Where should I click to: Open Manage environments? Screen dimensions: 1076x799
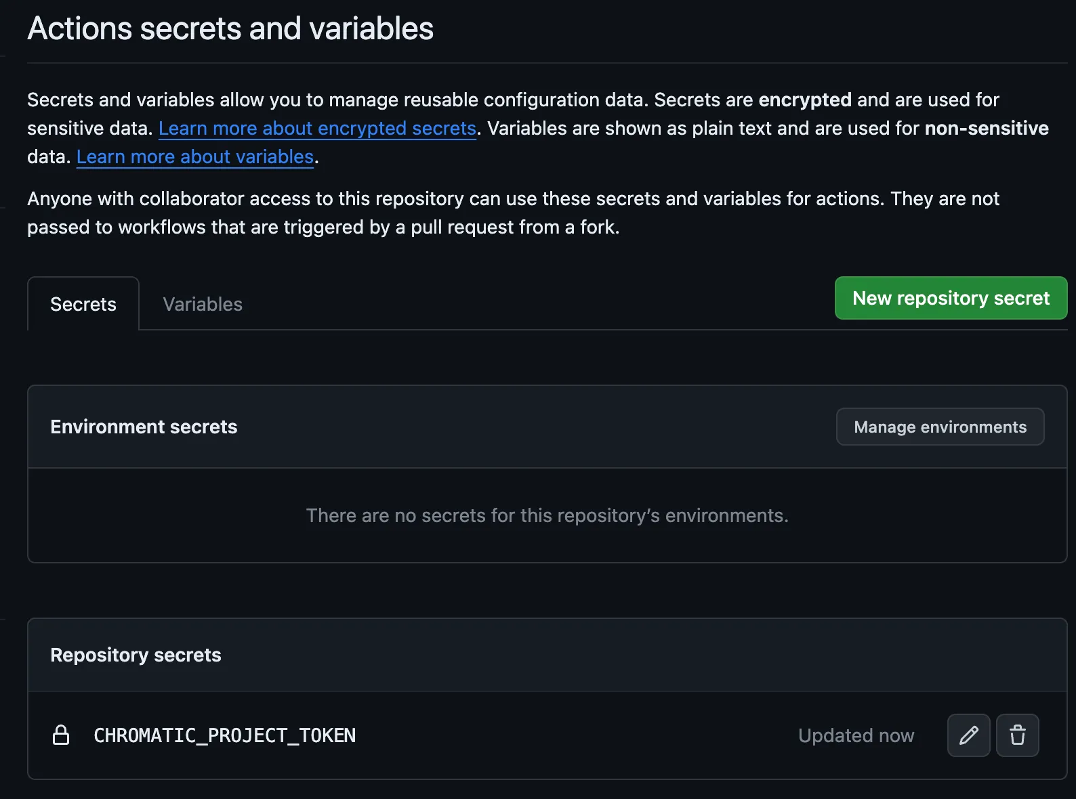coord(940,427)
